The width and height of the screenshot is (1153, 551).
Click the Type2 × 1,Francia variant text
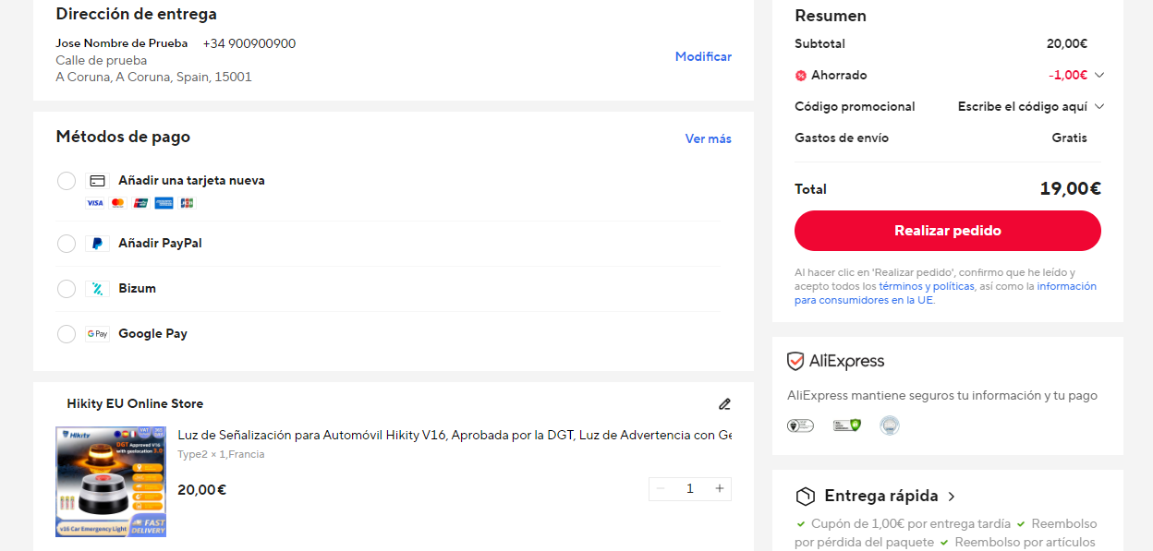point(221,454)
